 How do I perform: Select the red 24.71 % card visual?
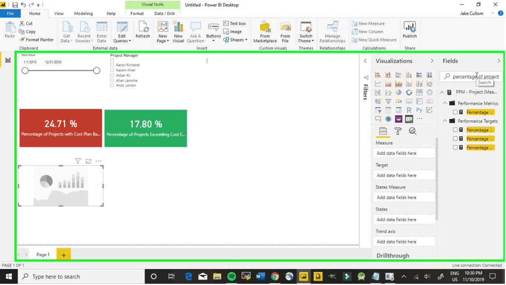point(61,128)
